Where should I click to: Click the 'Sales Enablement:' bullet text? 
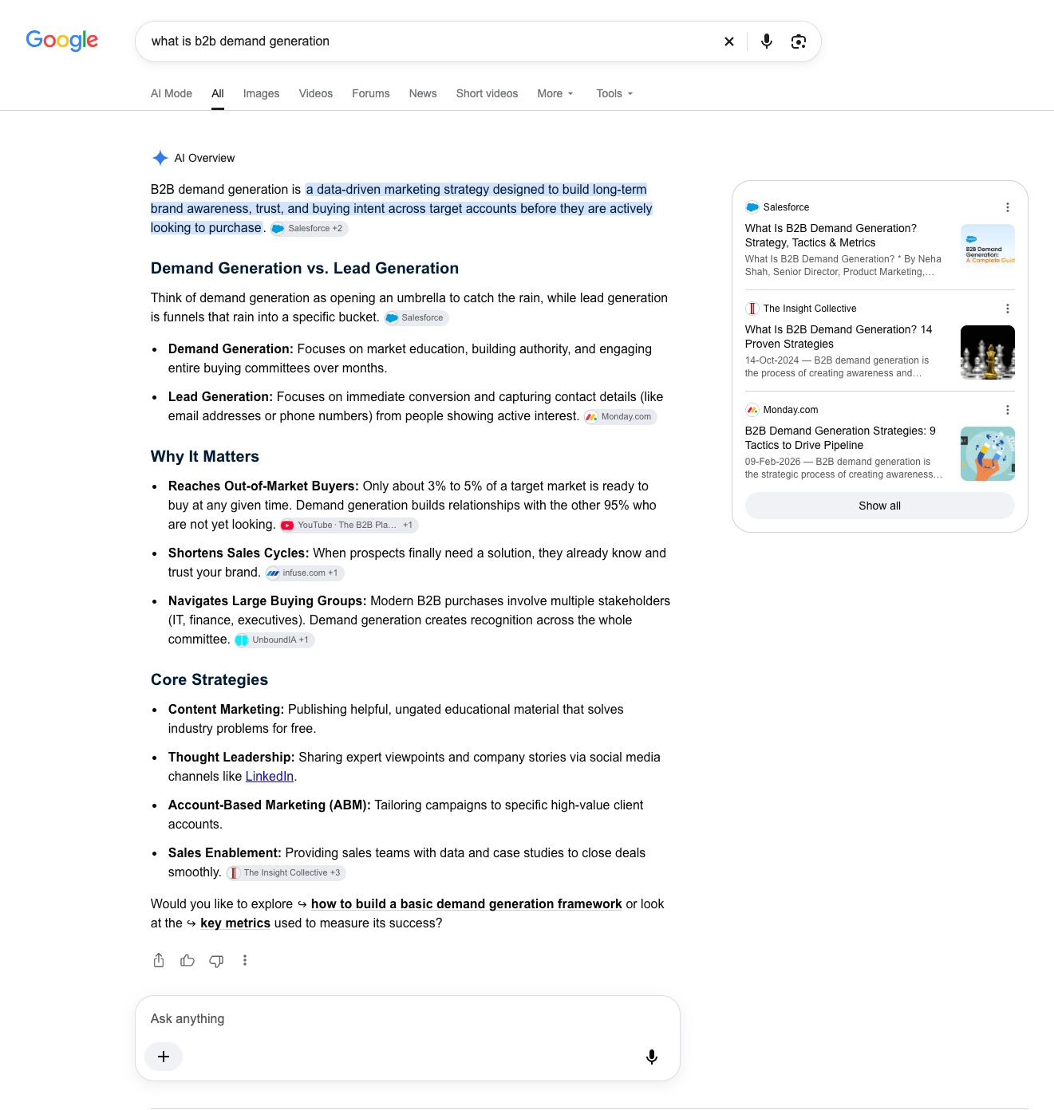click(225, 853)
